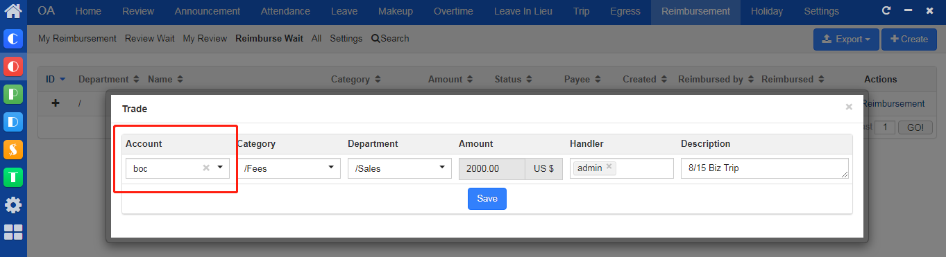Click the Amount field showing 2000.00

[x=492, y=168]
